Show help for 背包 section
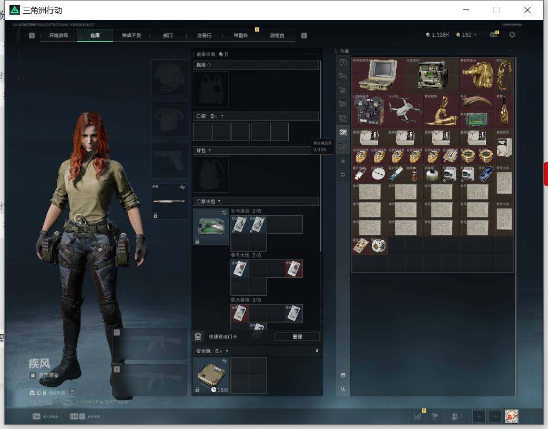 click(x=209, y=151)
